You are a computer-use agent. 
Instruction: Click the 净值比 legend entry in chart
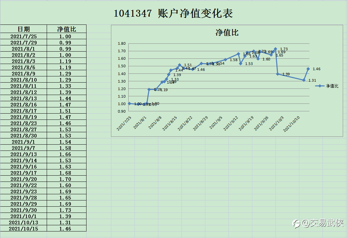[327, 86]
